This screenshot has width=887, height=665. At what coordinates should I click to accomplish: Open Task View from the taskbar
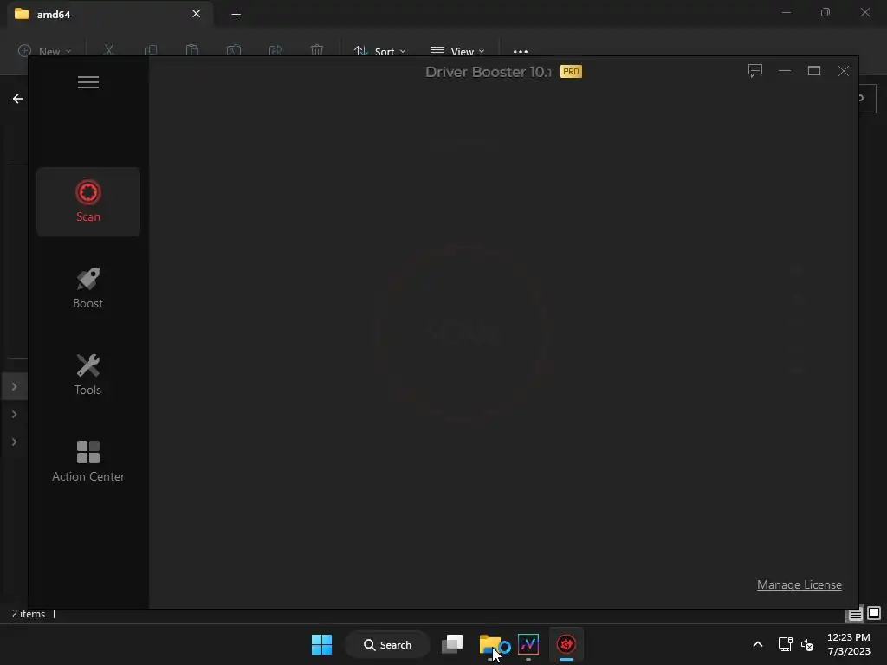point(452,644)
